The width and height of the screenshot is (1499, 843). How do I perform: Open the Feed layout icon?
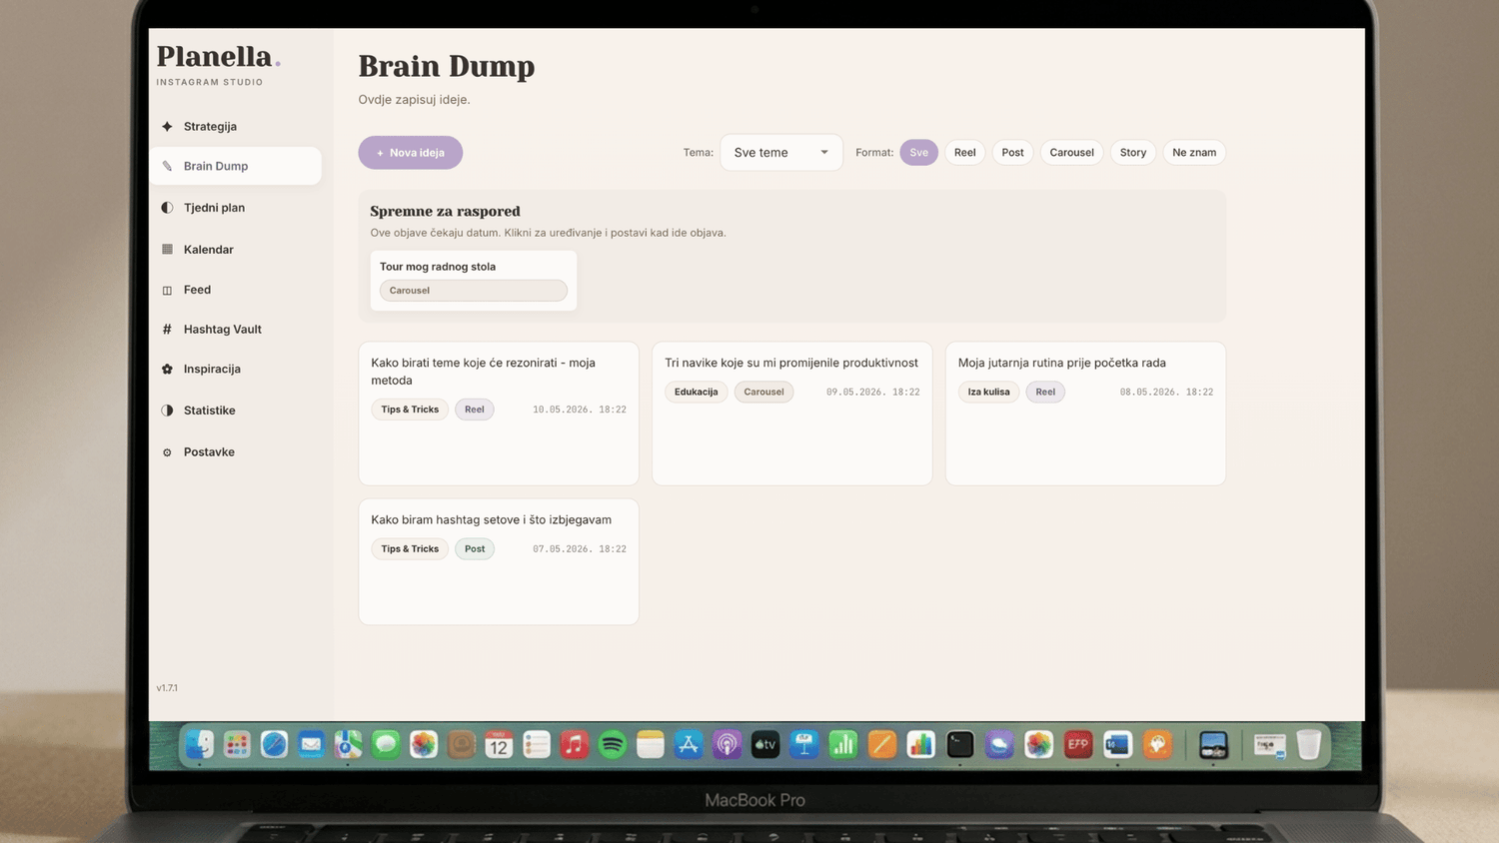[x=167, y=290]
